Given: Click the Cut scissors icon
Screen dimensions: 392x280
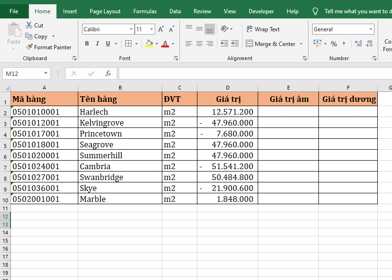Looking at the screenshot, I should (29, 26).
